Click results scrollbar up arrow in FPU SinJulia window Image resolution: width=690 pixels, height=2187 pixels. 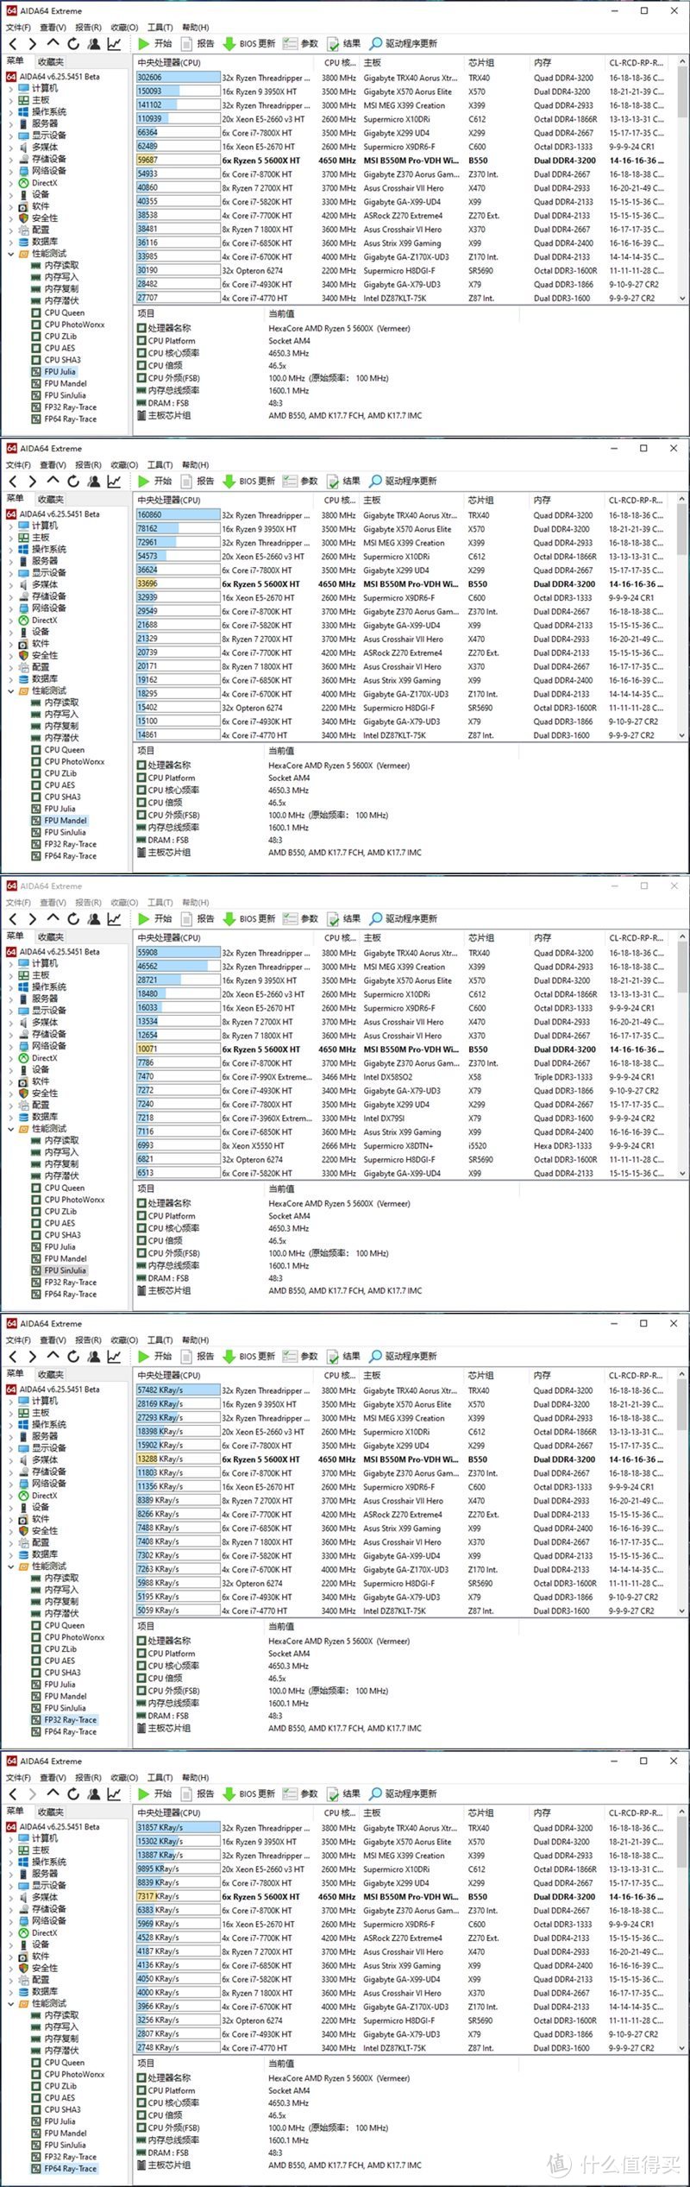(683, 938)
